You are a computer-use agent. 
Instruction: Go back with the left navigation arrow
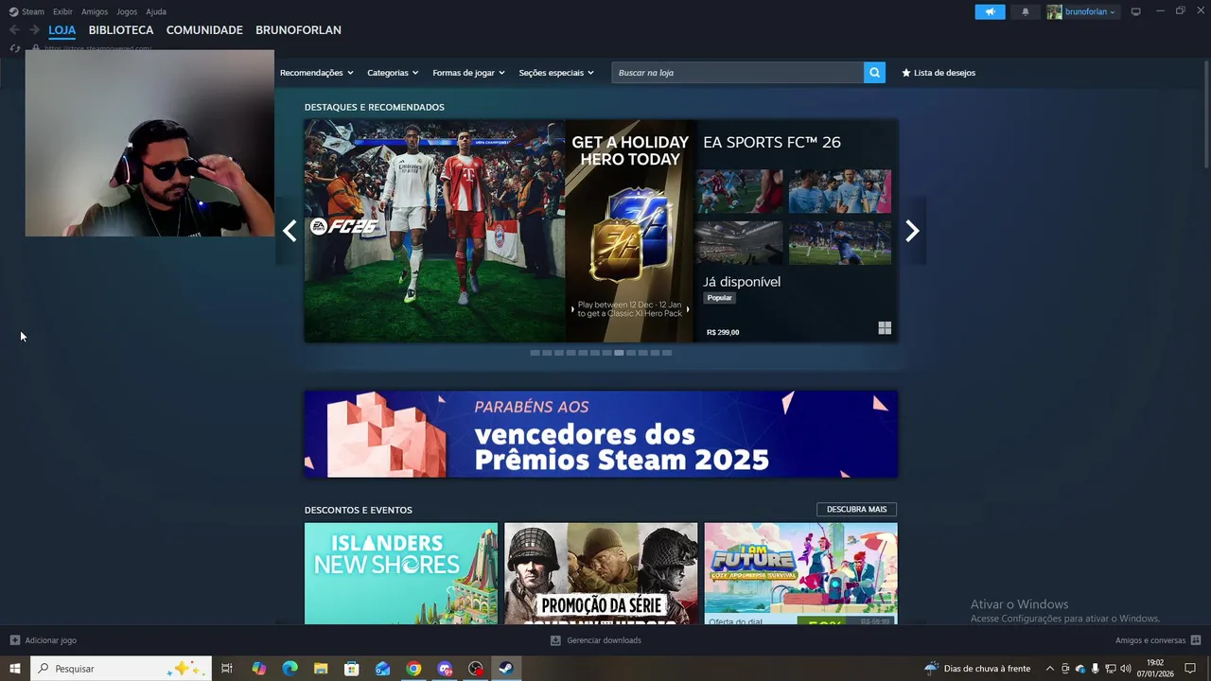point(14,30)
